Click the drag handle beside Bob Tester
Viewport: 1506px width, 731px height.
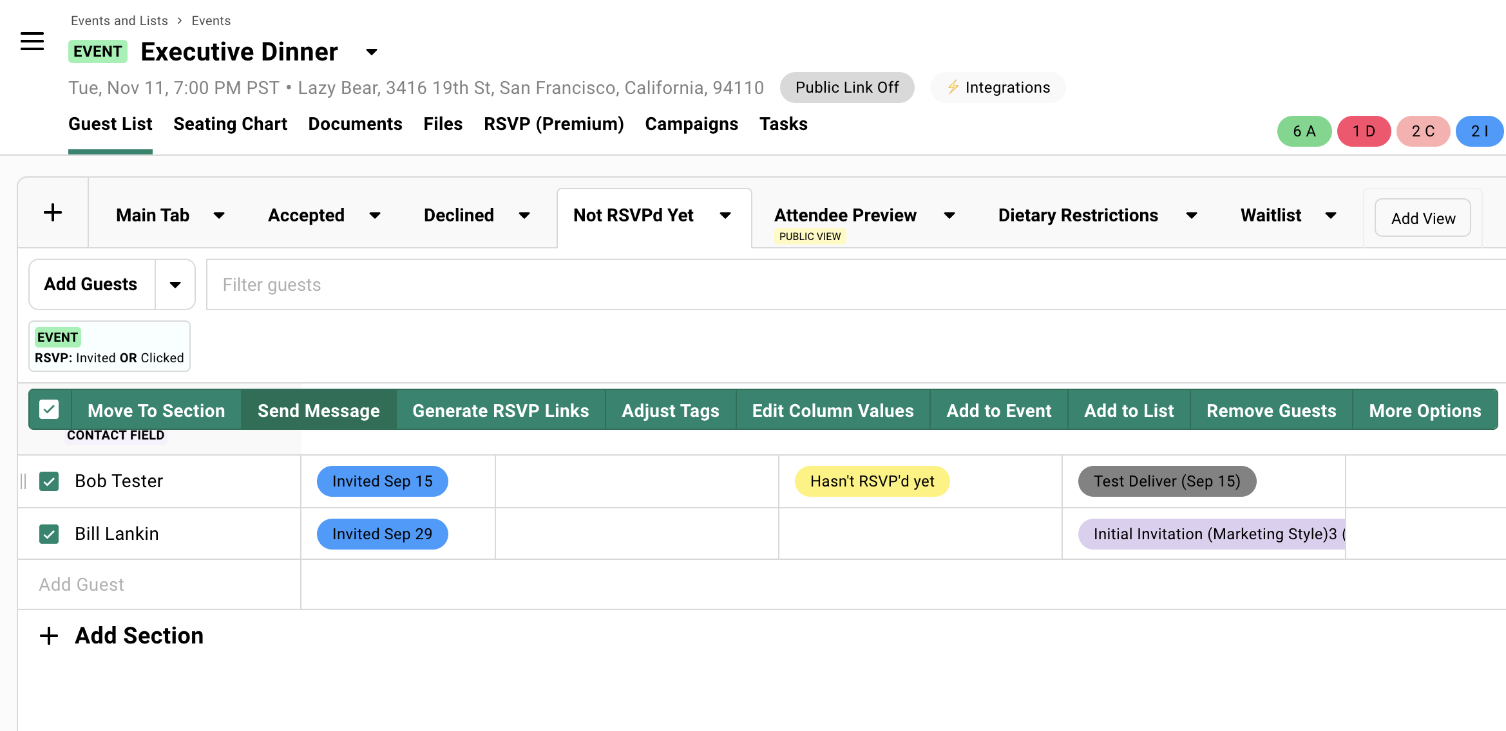coord(24,481)
